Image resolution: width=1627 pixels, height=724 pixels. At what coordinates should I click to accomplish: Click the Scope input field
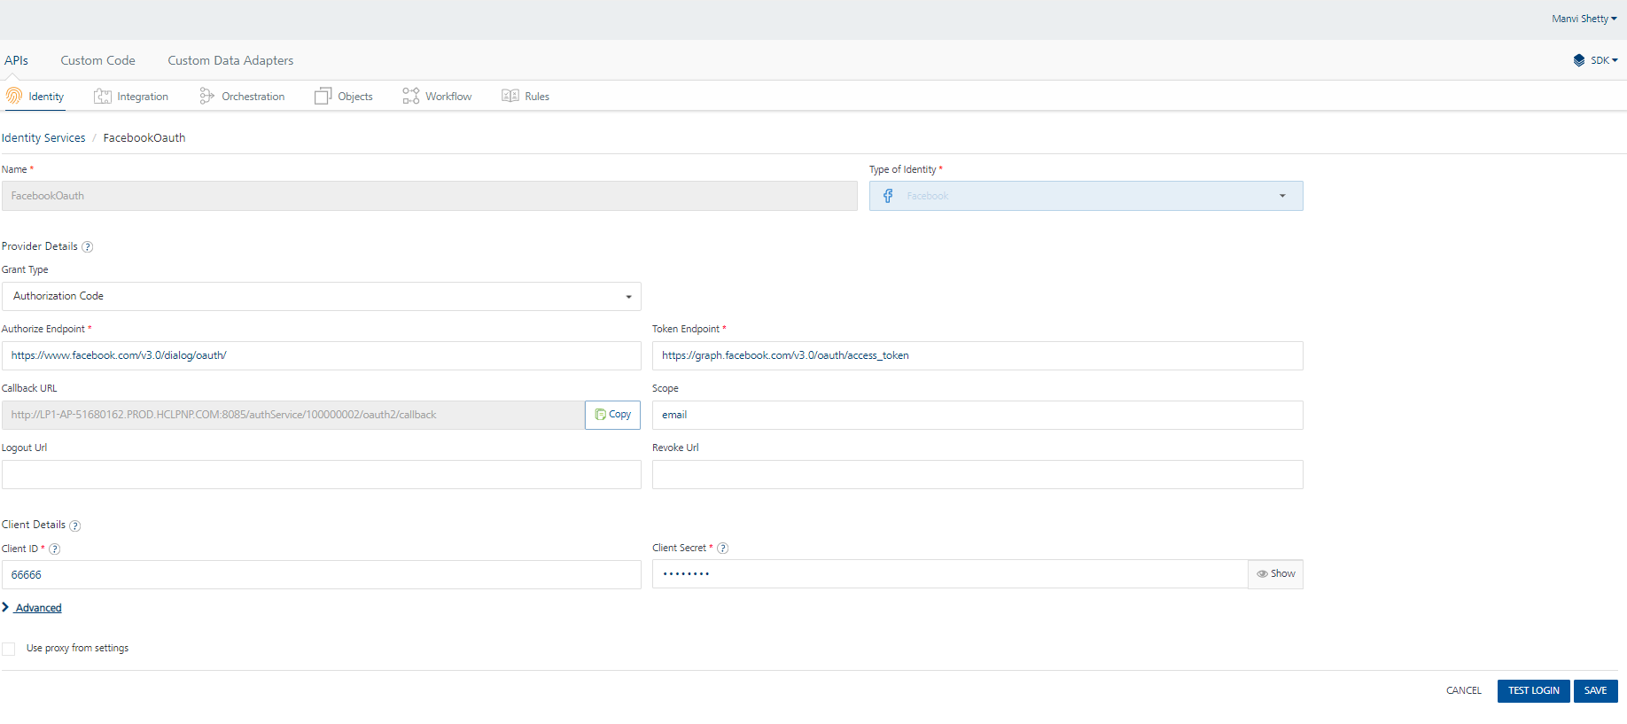coord(977,415)
